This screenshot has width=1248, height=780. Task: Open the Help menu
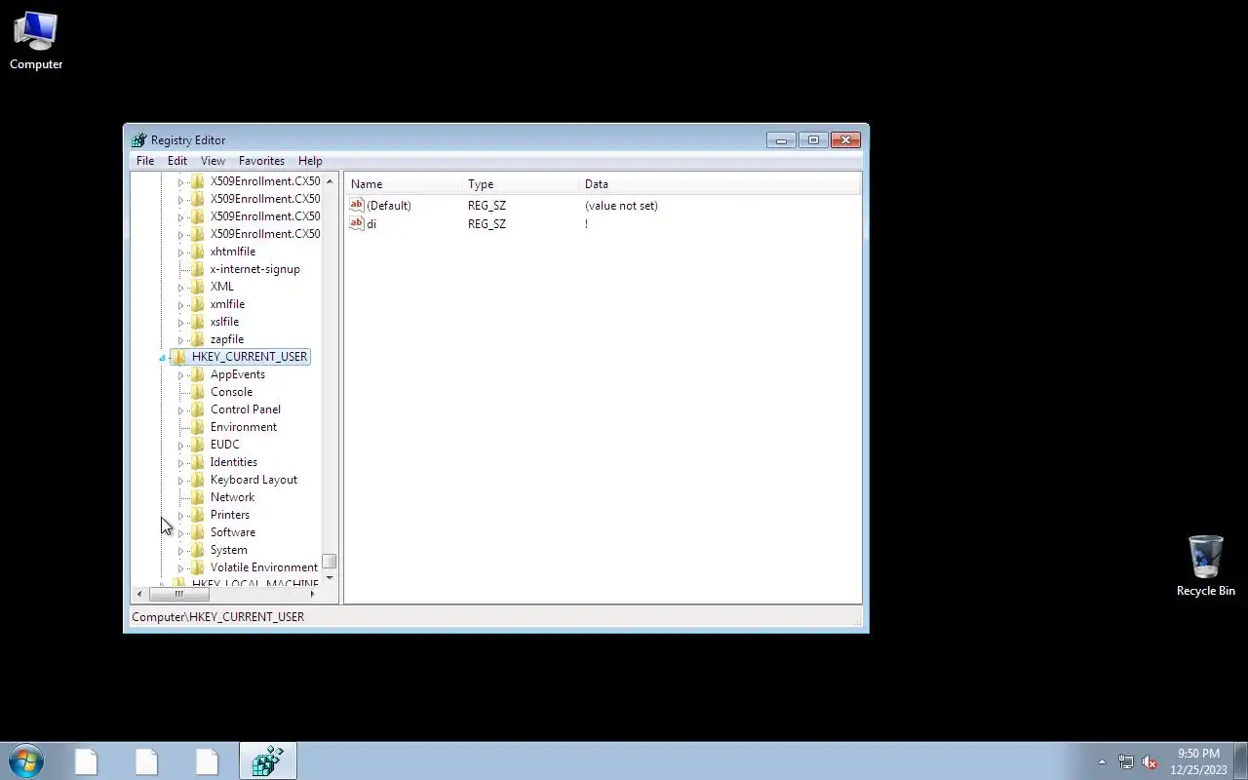310,161
